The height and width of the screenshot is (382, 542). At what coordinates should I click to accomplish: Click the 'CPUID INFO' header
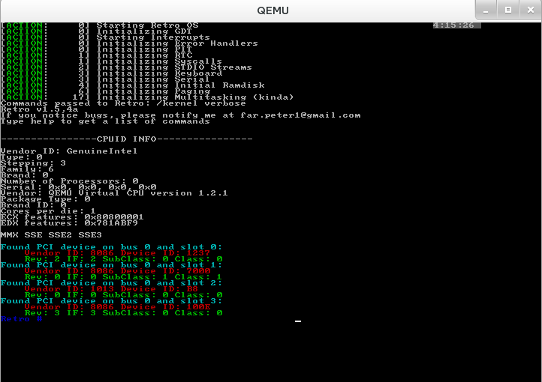(127, 139)
